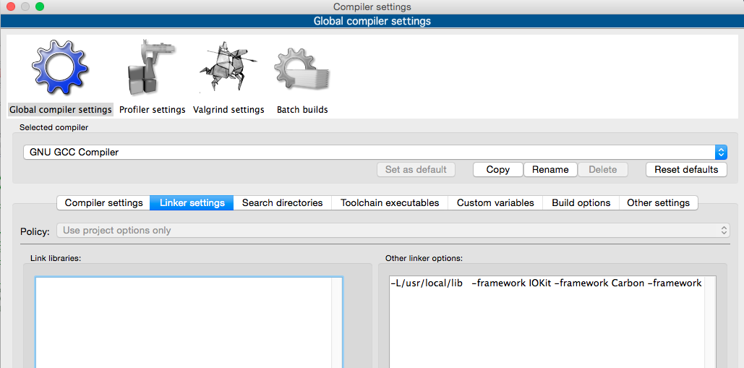
Task: Open Profiler settings caliper icon
Action: pos(152,68)
